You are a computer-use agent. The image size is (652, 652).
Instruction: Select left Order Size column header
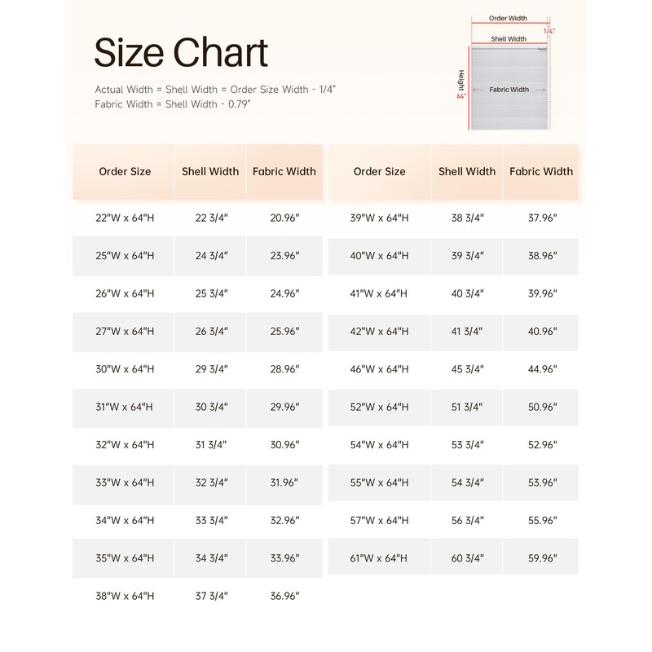click(125, 172)
